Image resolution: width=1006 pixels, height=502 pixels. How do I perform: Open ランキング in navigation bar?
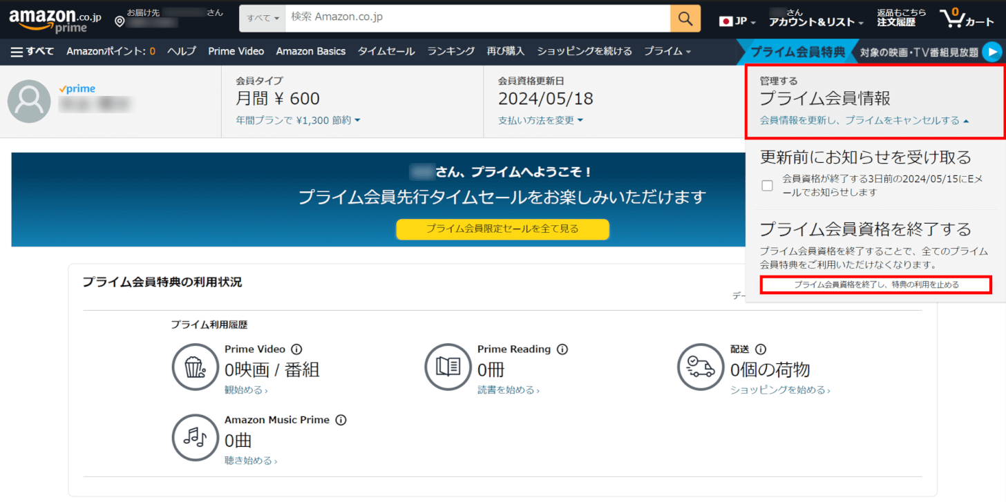click(451, 51)
